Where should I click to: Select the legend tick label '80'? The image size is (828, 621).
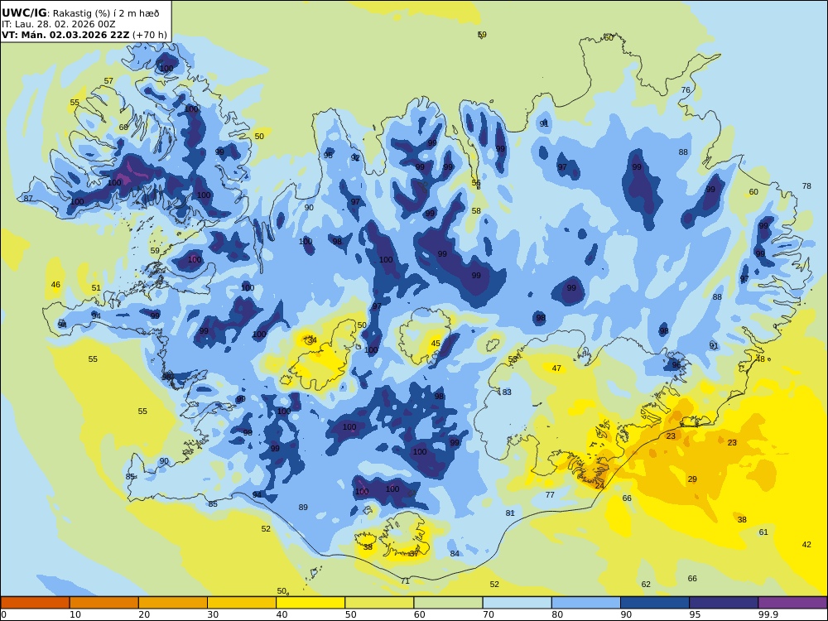pos(557,614)
